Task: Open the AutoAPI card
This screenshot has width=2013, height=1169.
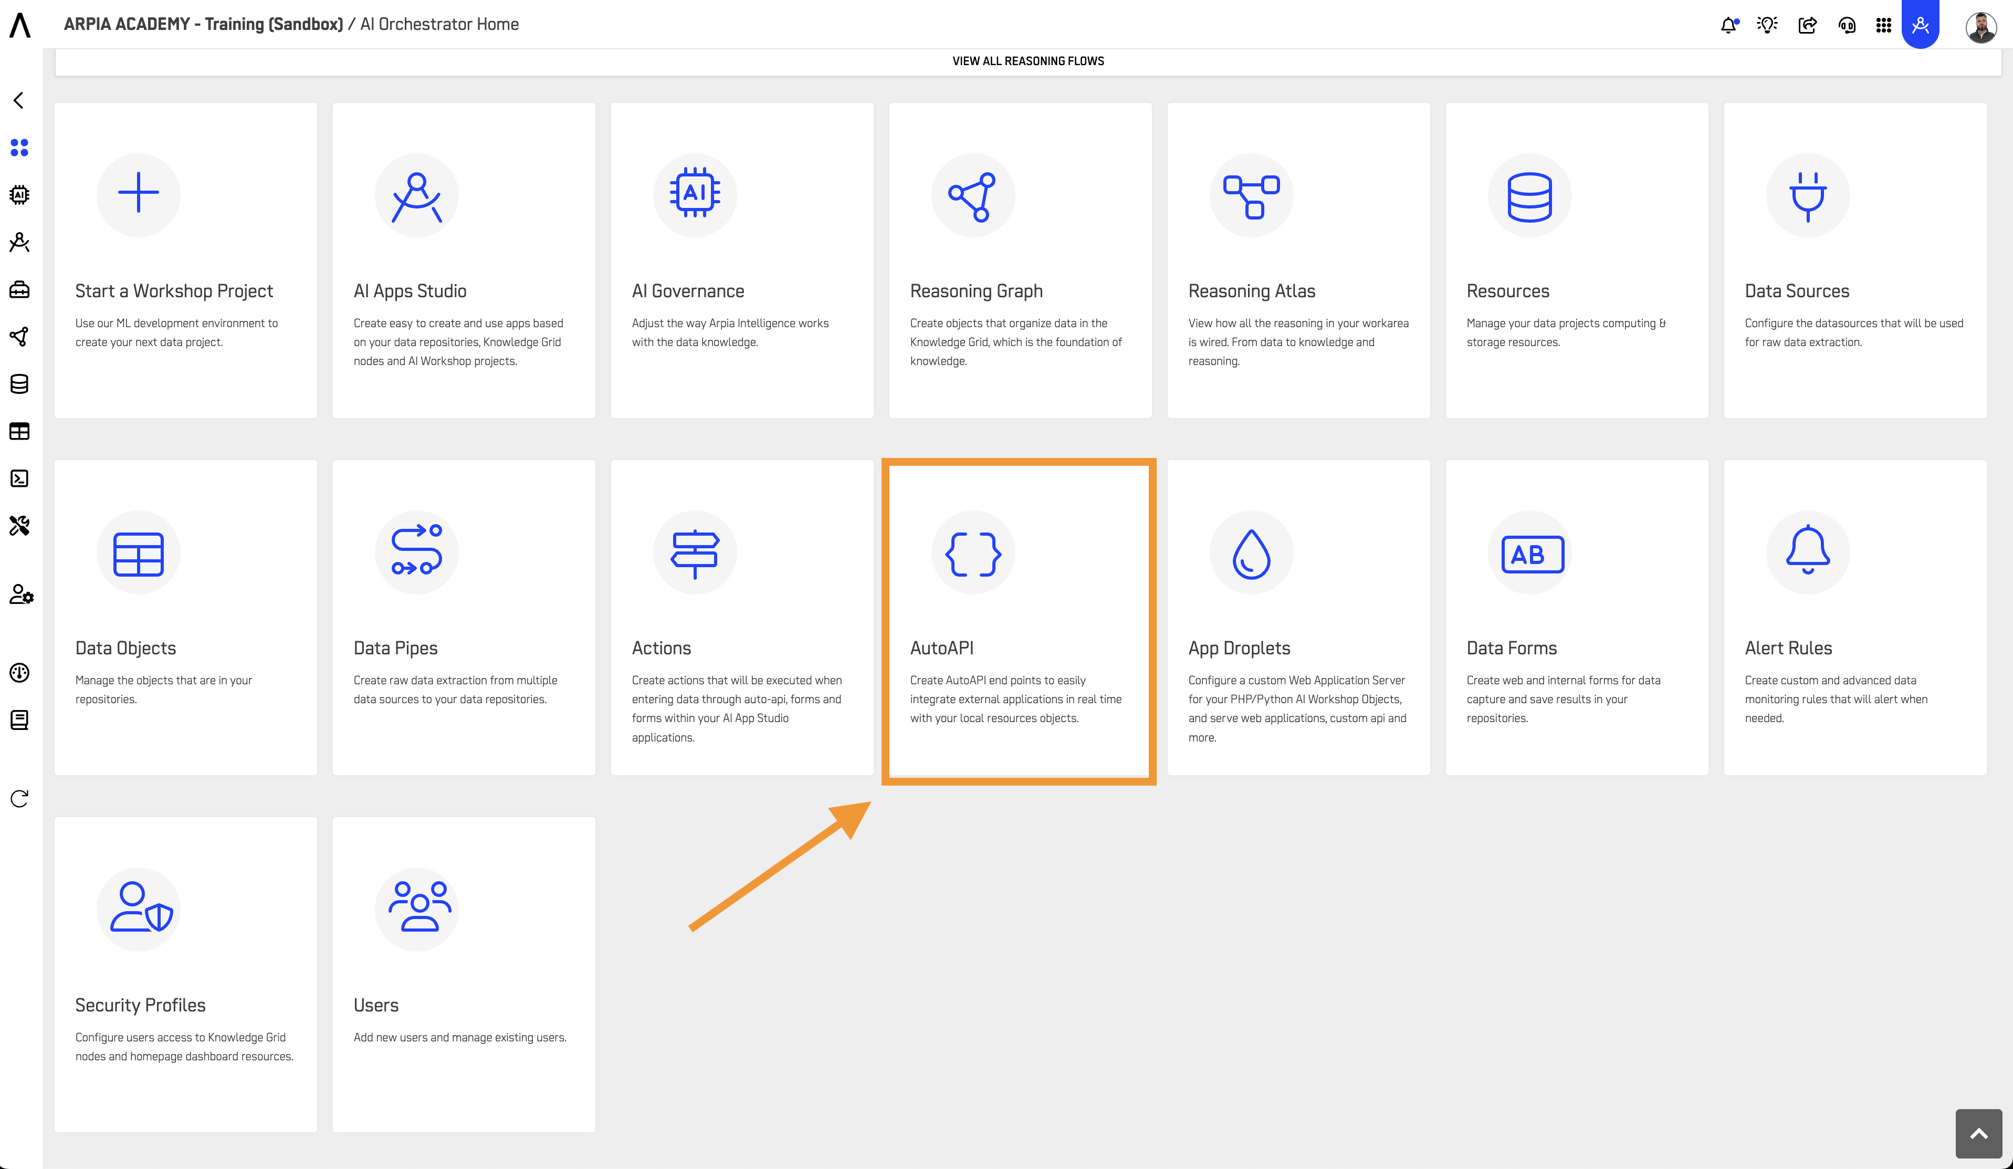Action: click(x=1019, y=619)
